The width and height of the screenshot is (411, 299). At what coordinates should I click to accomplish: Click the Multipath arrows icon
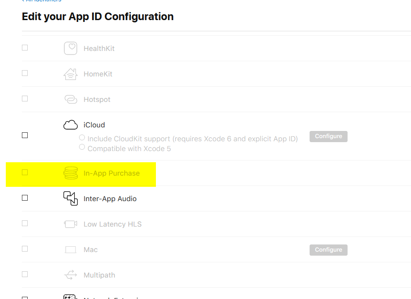coord(71,275)
